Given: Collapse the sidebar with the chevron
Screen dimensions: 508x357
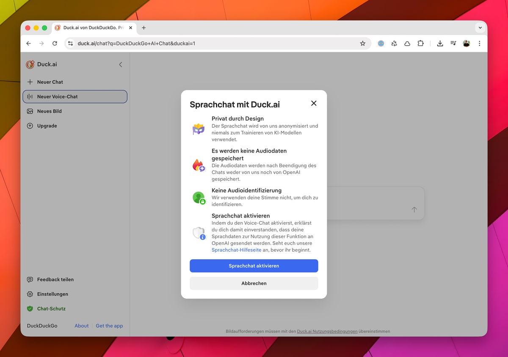Looking at the screenshot, I should coord(120,64).
